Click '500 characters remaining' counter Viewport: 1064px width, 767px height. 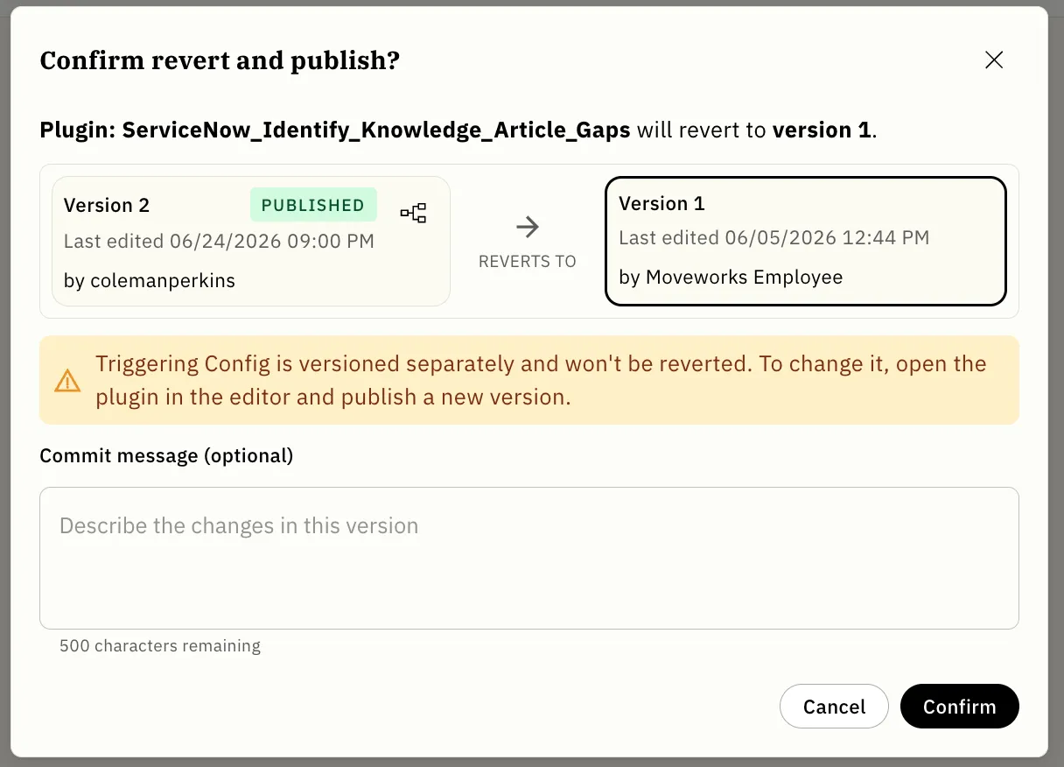coord(160,646)
